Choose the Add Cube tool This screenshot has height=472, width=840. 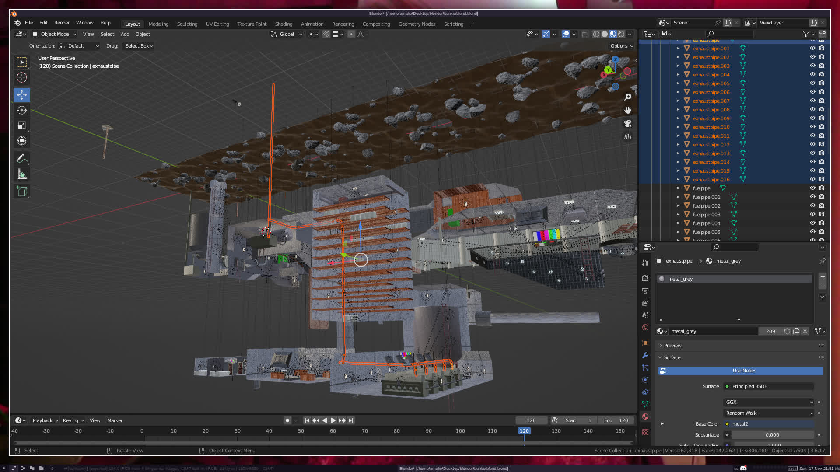point(22,191)
